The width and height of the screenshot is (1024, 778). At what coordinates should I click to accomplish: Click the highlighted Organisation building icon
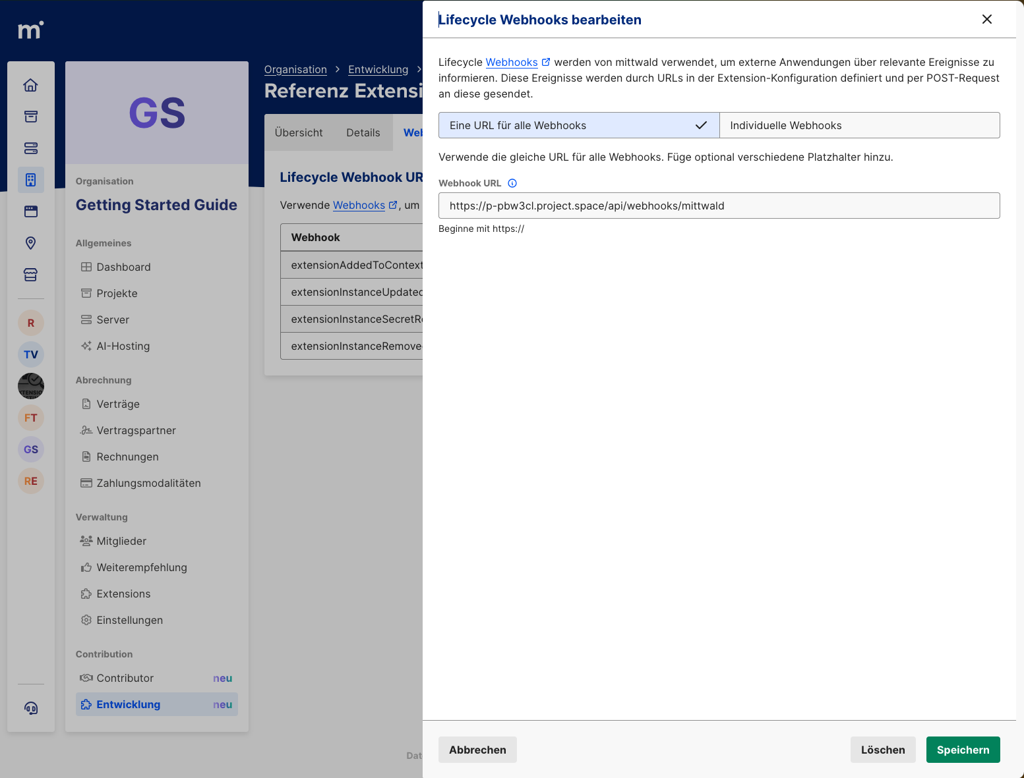pos(30,179)
